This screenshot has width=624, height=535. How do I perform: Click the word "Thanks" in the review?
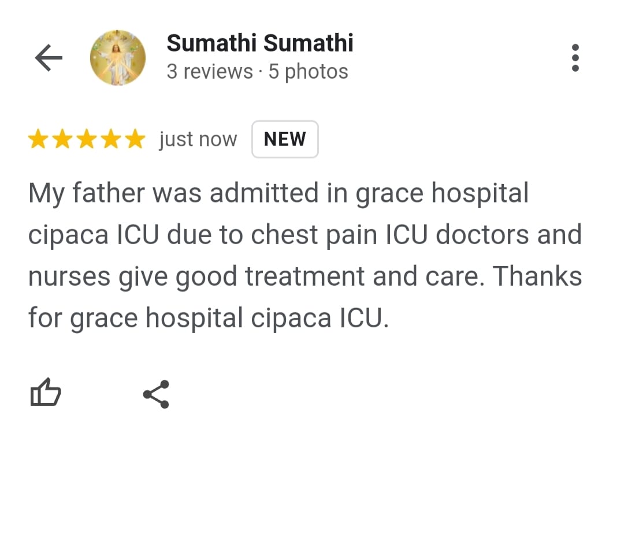pyautogui.click(x=537, y=276)
